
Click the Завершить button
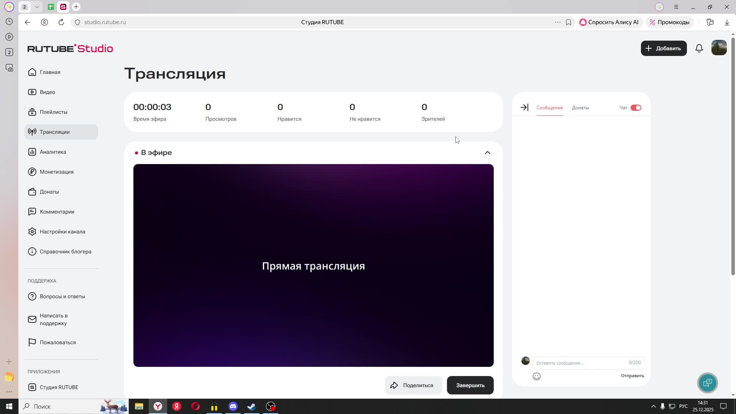(x=470, y=385)
